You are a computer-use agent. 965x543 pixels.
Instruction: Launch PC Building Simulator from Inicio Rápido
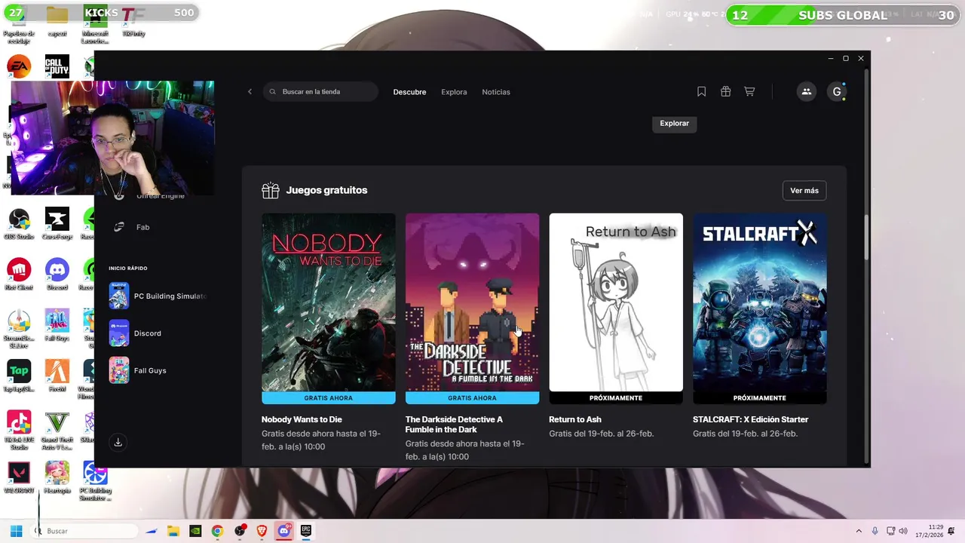[x=158, y=296]
